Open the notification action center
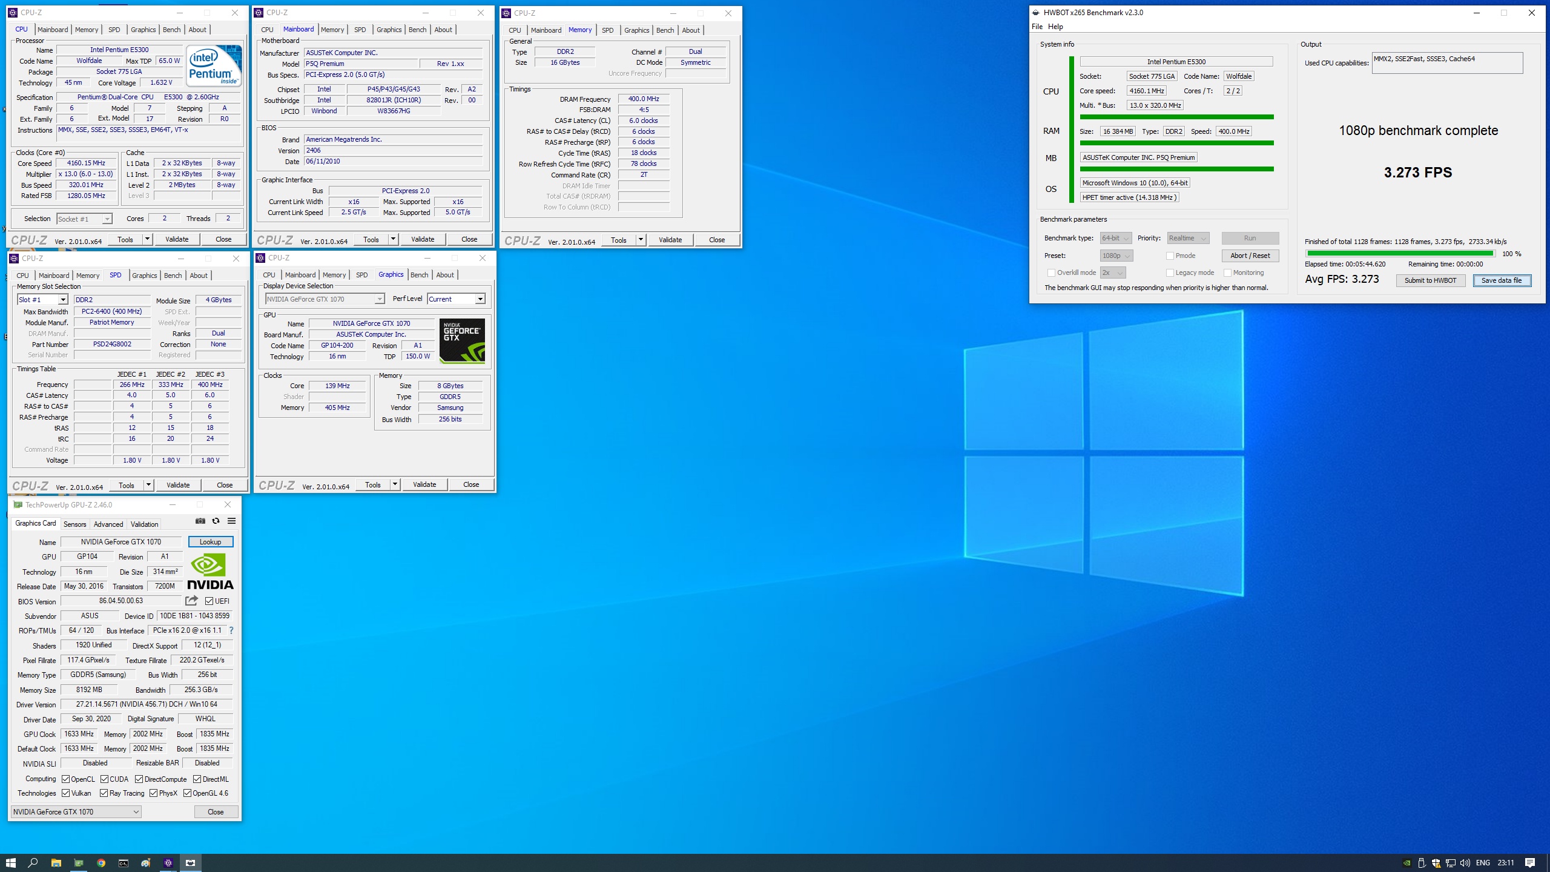1550x872 pixels. point(1530,863)
